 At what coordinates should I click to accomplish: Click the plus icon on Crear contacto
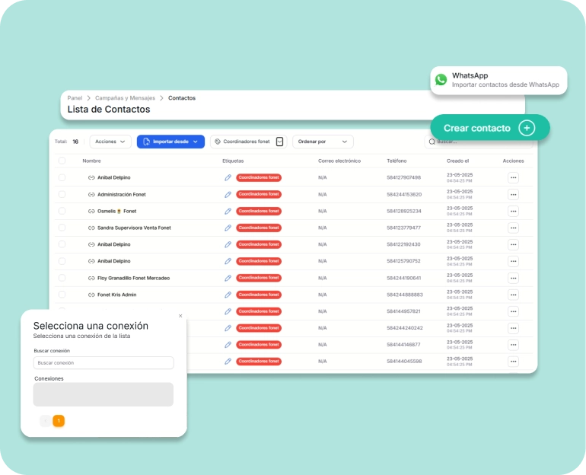(x=527, y=128)
